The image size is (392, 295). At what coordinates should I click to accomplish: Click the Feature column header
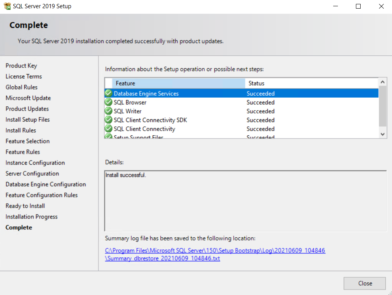pyautogui.click(x=178, y=83)
